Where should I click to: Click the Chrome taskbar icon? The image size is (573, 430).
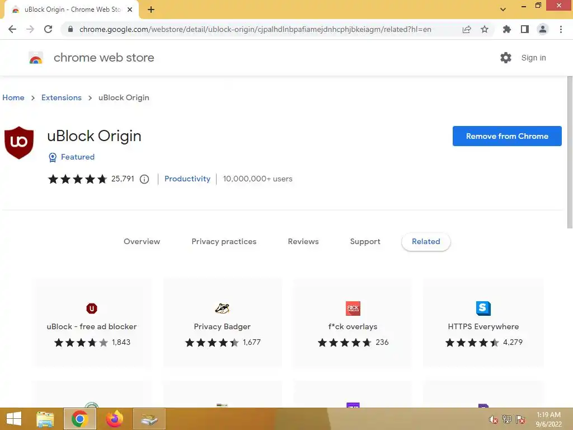(x=80, y=419)
